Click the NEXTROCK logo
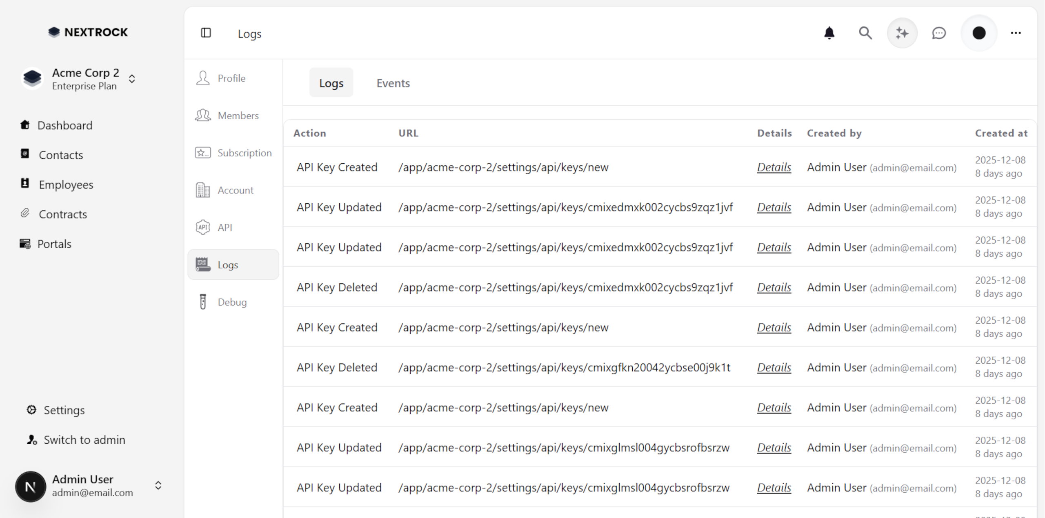 tap(88, 32)
